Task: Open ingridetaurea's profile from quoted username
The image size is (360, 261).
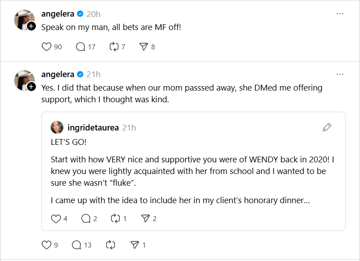Action: tap(93, 128)
